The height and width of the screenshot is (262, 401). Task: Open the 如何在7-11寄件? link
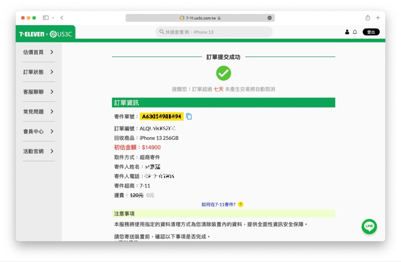tap(218, 204)
